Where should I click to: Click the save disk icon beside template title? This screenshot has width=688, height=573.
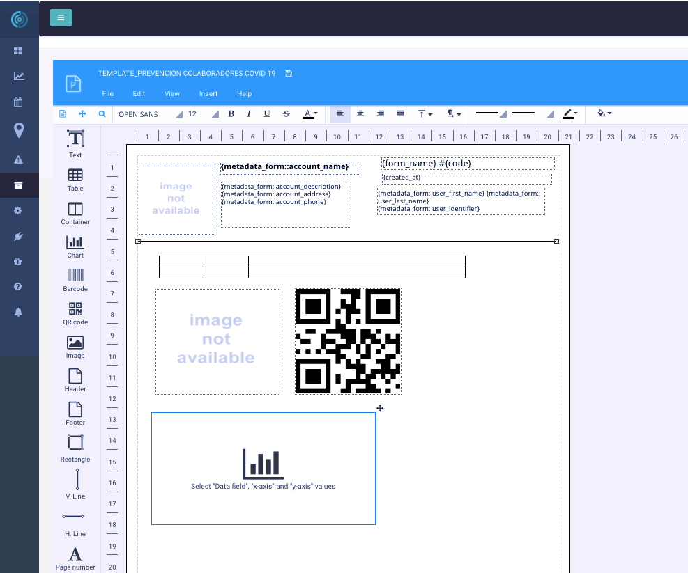[289, 73]
